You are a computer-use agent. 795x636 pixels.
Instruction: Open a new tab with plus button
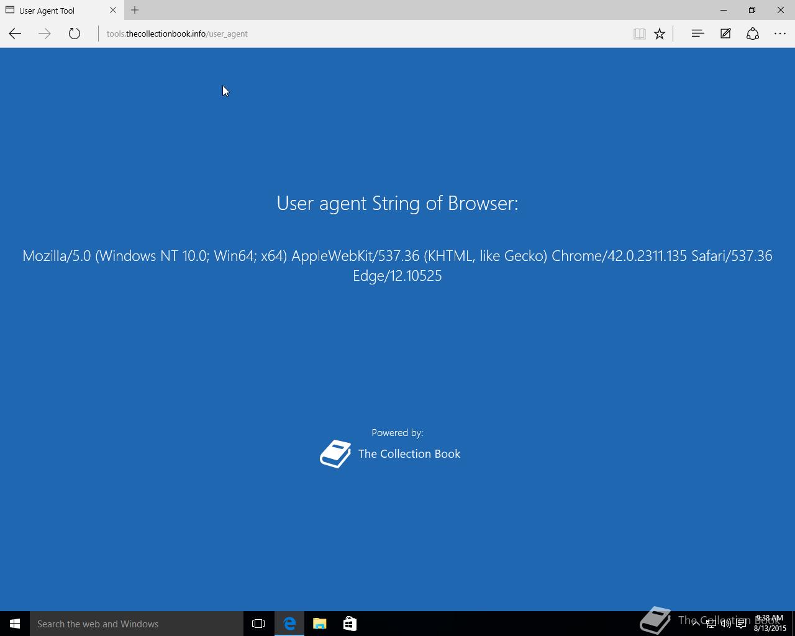(x=135, y=10)
